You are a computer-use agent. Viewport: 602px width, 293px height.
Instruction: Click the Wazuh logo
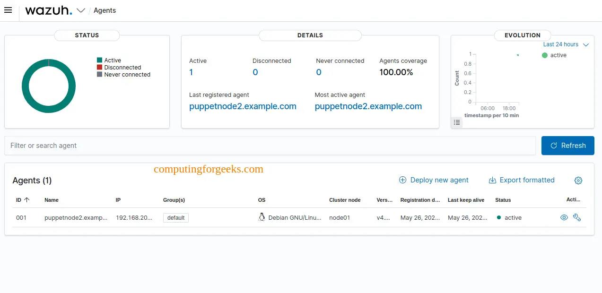(49, 10)
